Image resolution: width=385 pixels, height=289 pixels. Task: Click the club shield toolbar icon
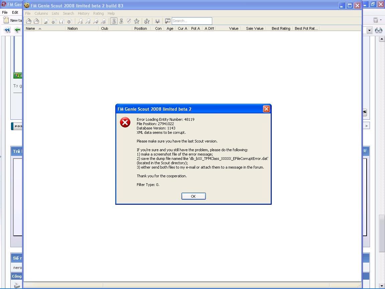[129, 21]
